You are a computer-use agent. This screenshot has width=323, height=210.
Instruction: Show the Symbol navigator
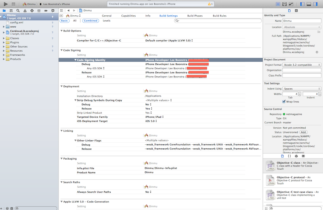coord(11,10)
